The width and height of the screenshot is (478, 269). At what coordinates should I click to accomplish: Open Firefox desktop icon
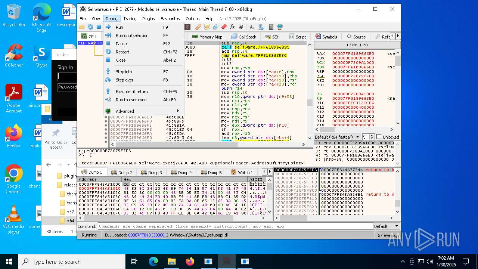[14, 137]
